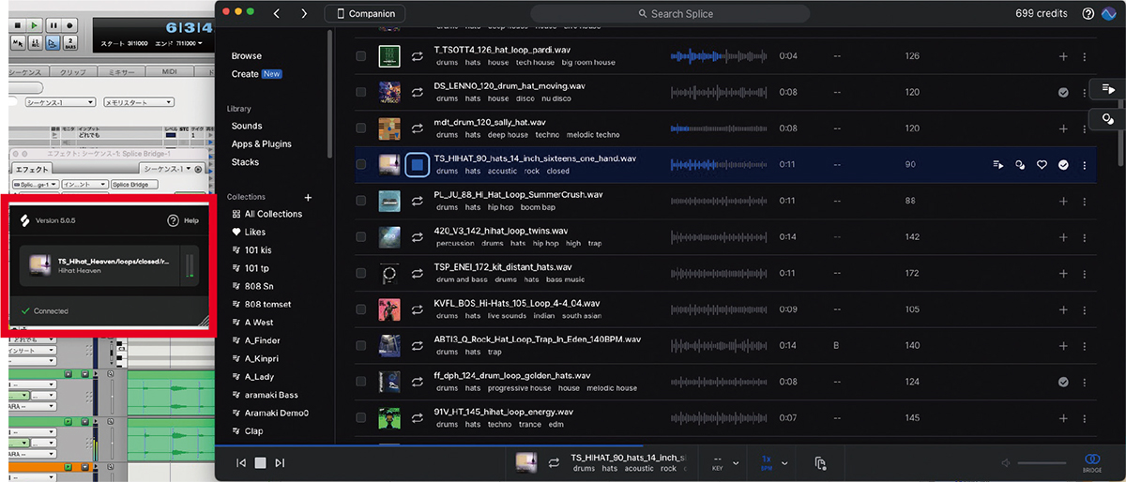
Task: Open the account avatar menu
Action: (1110, 13)
